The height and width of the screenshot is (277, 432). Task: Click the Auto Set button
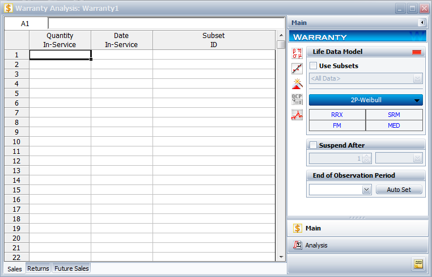[399, 190]
